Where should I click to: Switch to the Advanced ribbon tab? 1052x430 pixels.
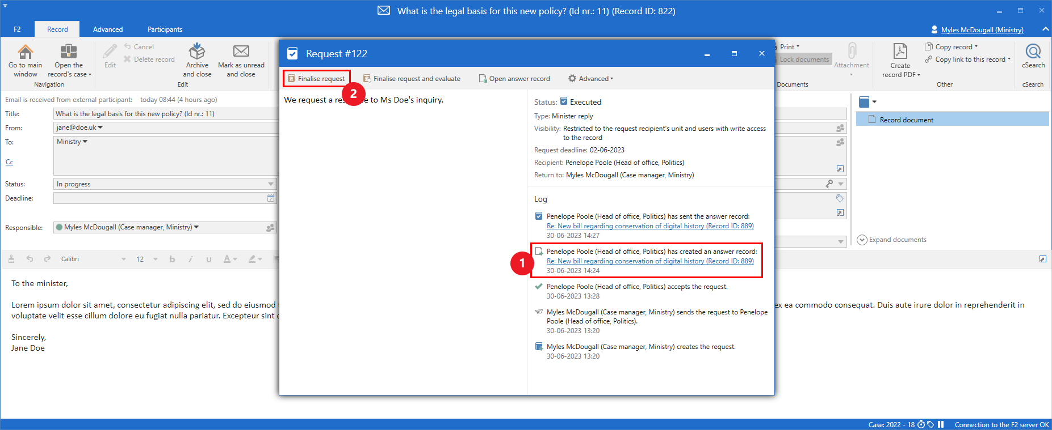pyautogui.click(x=108, y=29)
